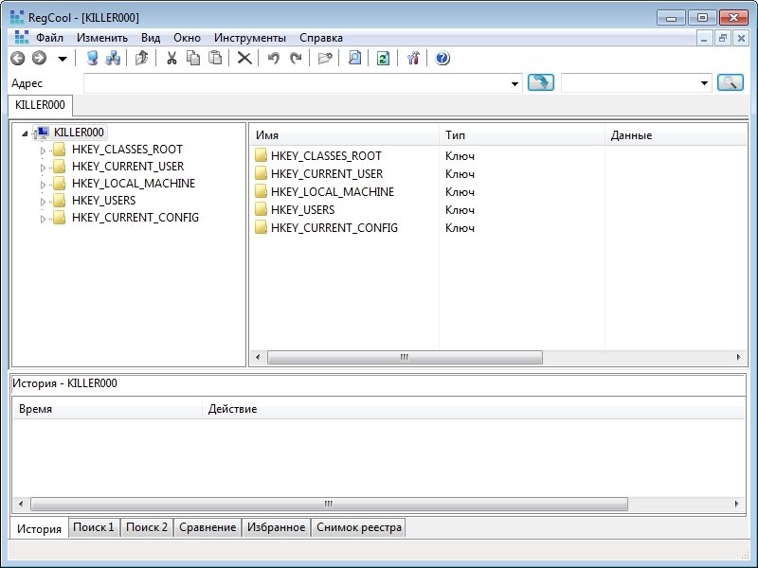Screen dimensions: 758x568
Task: Collapse the KILLER000 root node
Action: pos(25,133)
